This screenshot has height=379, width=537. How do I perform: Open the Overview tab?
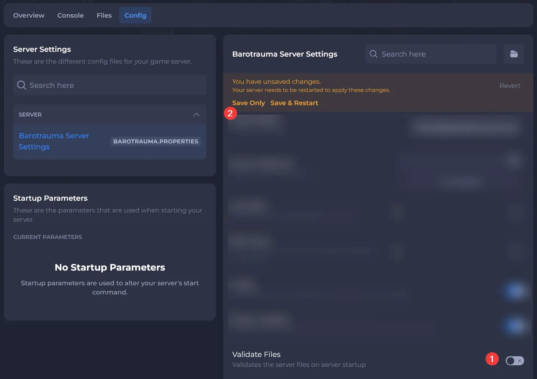(x=29, y=15)
